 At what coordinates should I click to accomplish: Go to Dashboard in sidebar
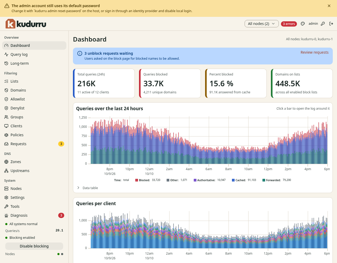(34, 45)
